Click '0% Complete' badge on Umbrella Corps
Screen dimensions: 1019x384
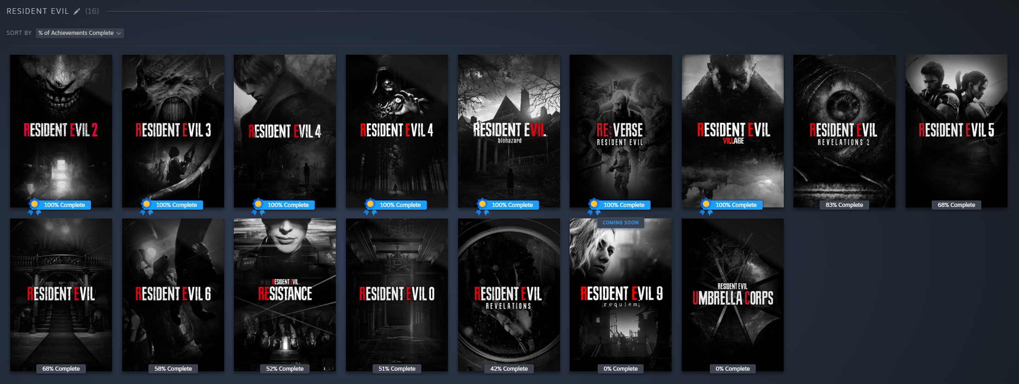point(733,369)
